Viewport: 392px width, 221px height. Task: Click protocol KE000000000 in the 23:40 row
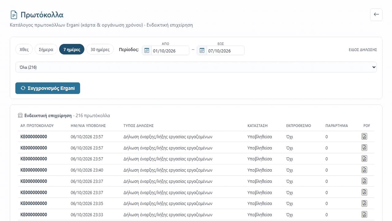(34, 170)
